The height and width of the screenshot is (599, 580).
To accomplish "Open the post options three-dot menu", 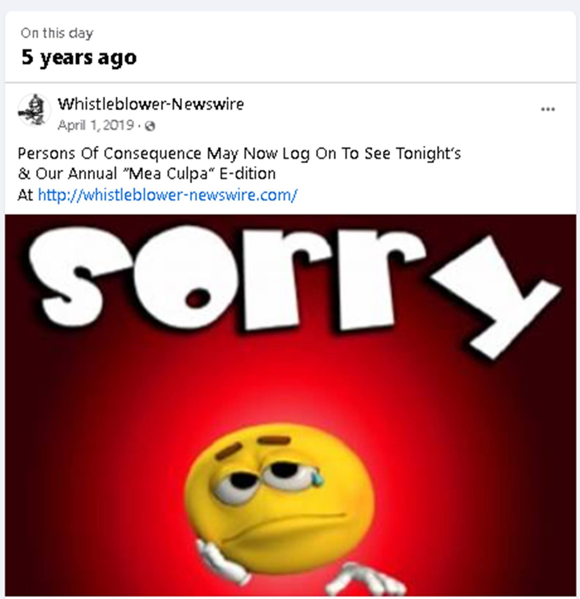I will click(x=548, y=109).
